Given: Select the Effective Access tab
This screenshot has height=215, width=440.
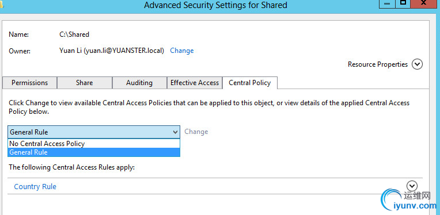Looking at the screenshot, I should 195,83.
